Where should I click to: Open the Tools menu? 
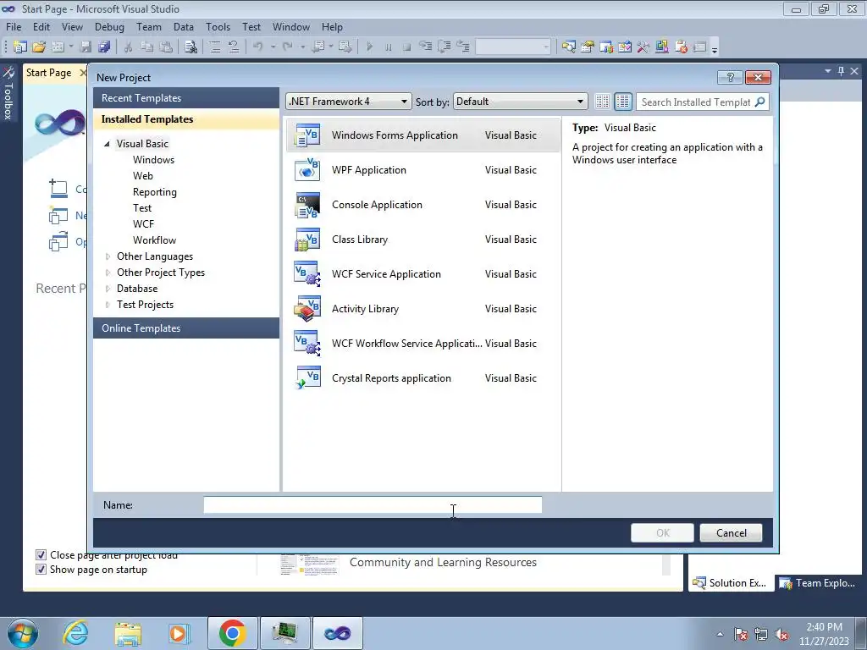pos(218,26)
